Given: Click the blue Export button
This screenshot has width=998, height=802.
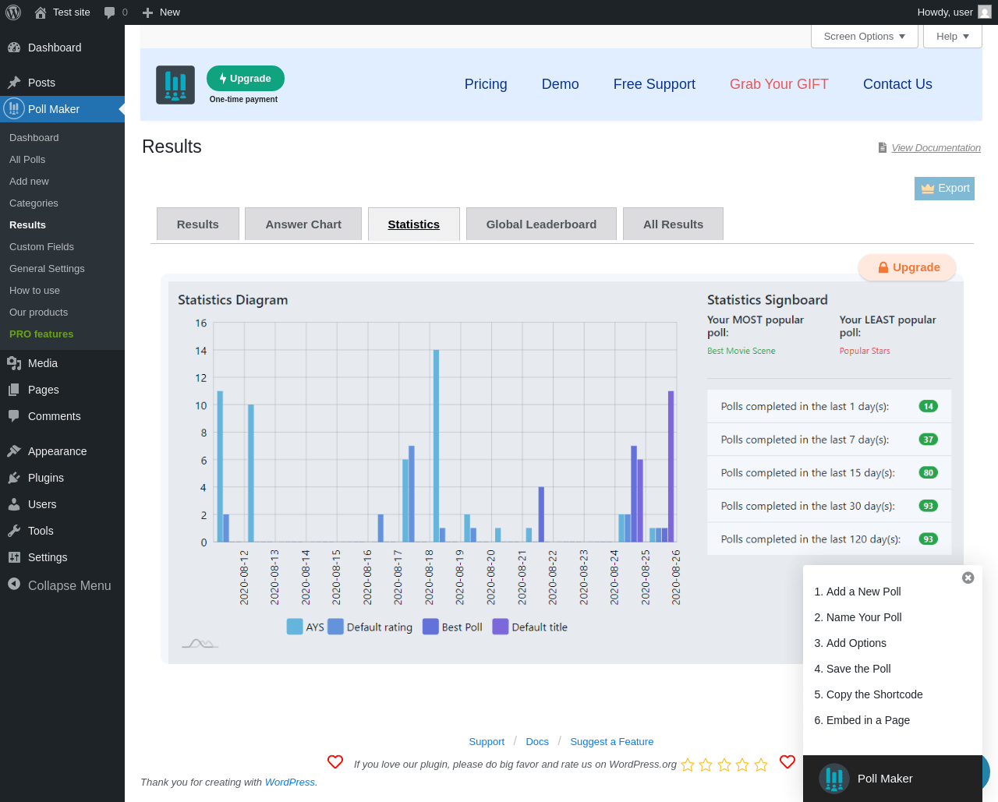Looking at the screenshot, I should click(x=944, y=189).
